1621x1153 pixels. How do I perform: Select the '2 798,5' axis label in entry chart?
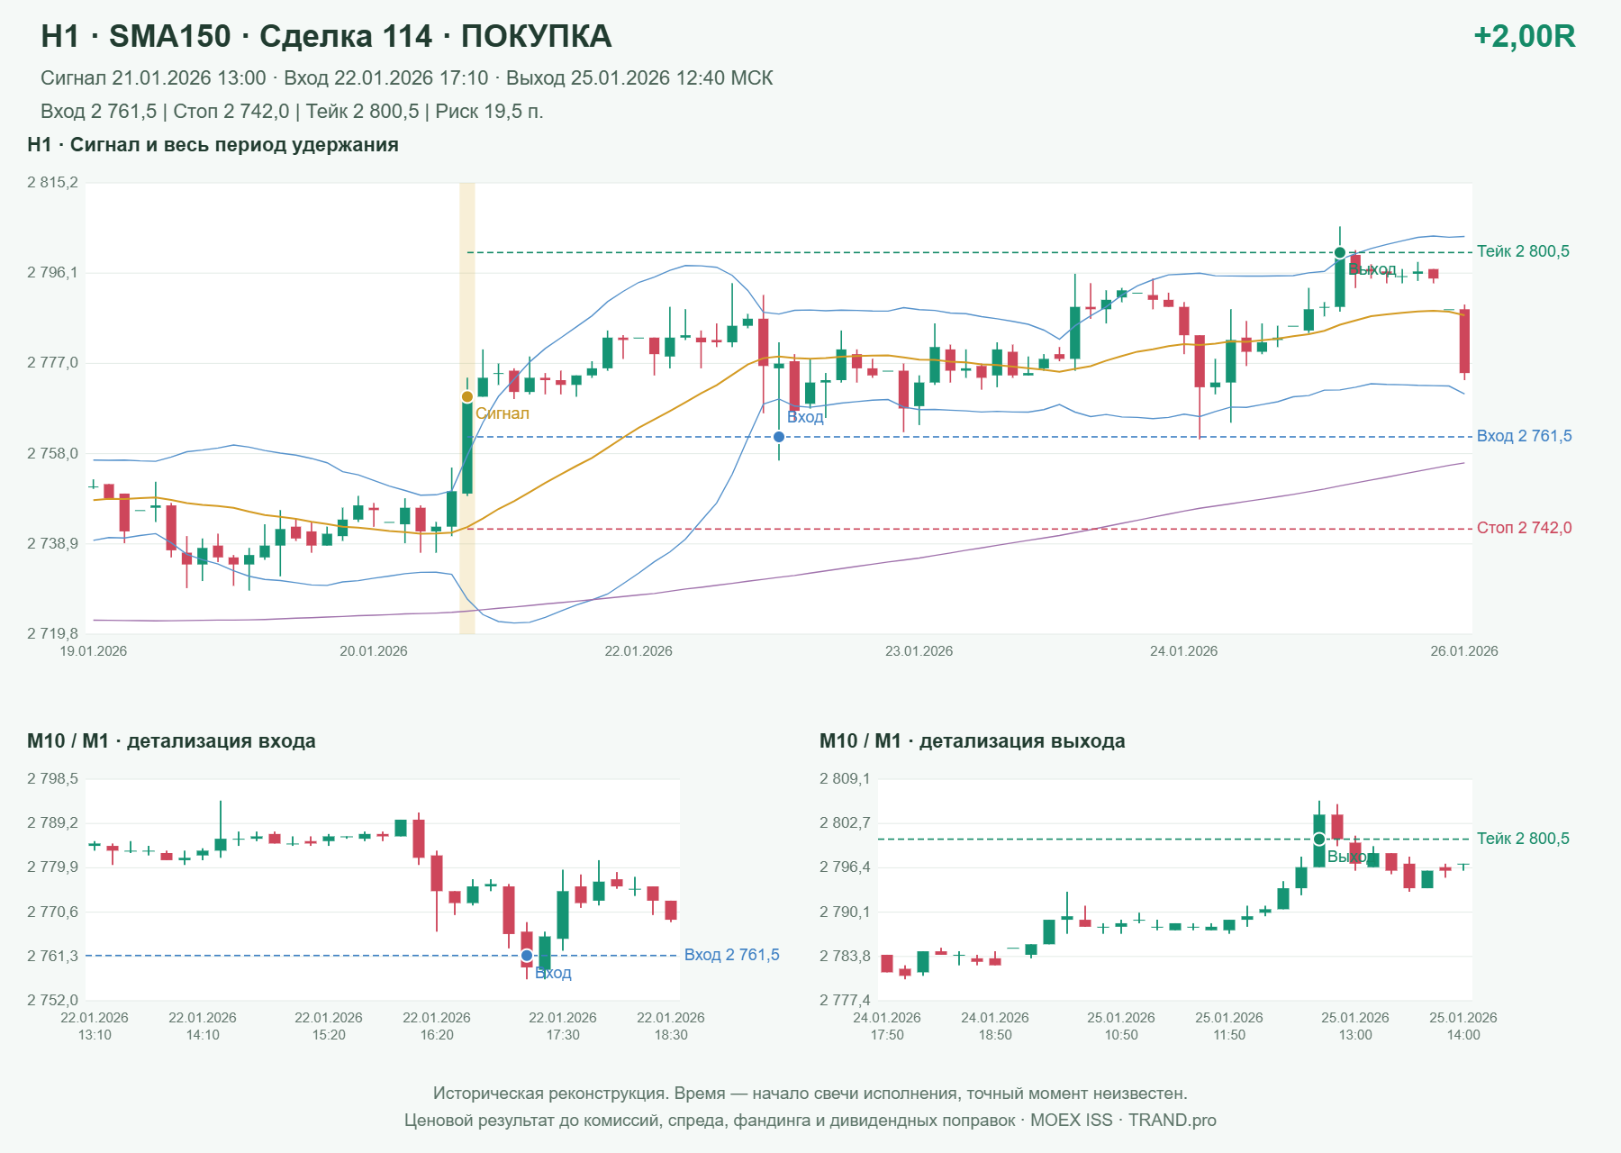click(x=53, y=779)
